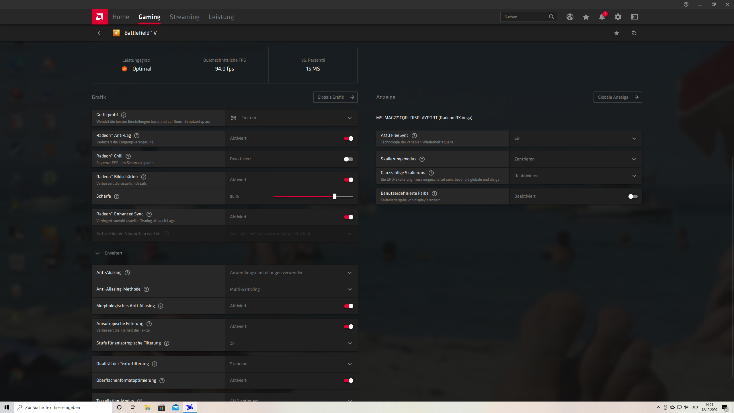This screenshot has height=413, width=734.
Task: Reset Battlefield V profile with reset icon
Action: pos(634,33)
